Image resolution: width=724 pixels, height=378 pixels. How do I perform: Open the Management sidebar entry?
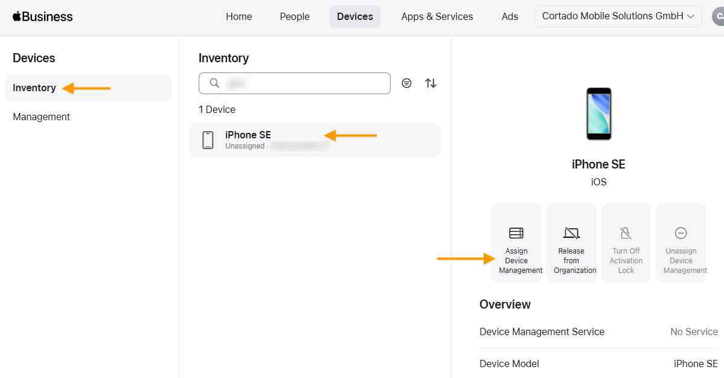click(41, 116)
